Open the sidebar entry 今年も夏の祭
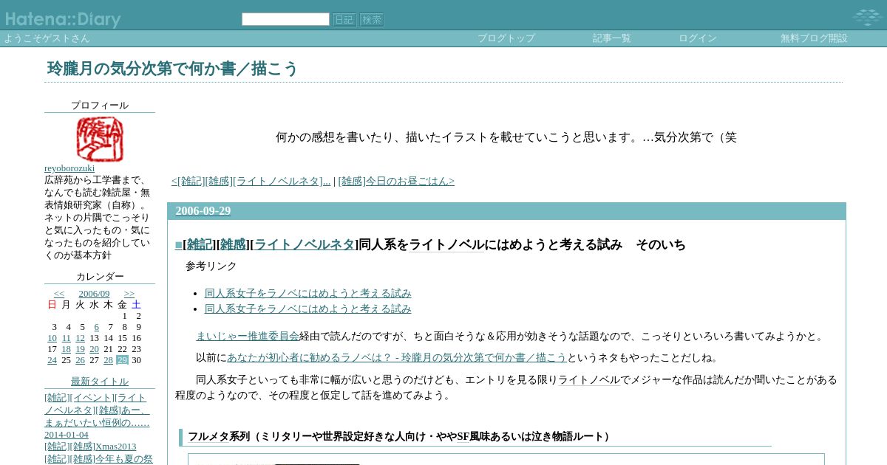 123,459
